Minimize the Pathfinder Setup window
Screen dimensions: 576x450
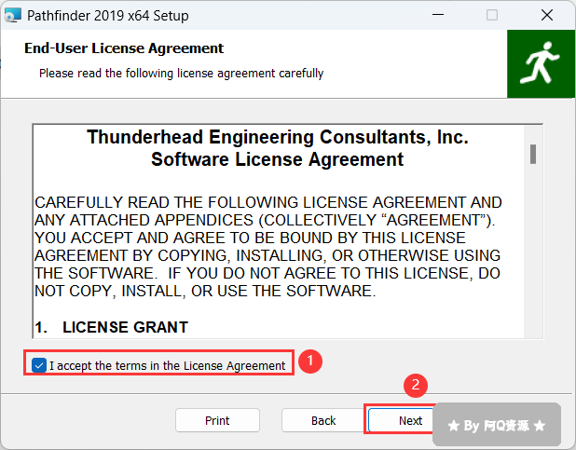(x=438, y=15)
